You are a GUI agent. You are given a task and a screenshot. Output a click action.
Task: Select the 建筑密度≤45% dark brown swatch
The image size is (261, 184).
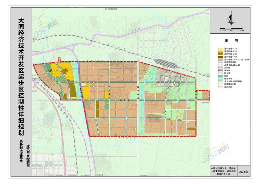[x=221, y=57]
